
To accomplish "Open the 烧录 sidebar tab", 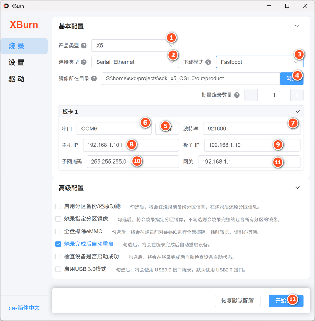I will (x=24, y=46).
